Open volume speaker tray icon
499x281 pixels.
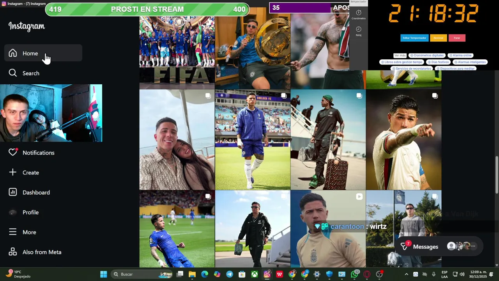(462, 274)
